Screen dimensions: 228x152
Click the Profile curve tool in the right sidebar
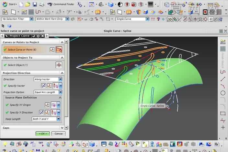223,72
